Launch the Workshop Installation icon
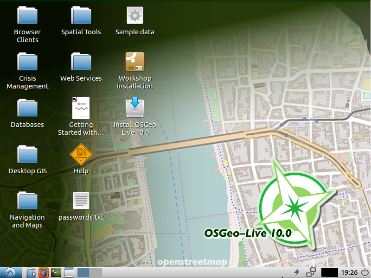Viewport: 371px width, 278px height. 134,62
